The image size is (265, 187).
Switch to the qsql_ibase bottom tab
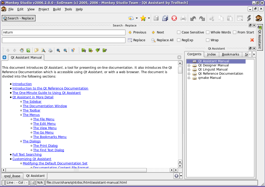coord(12,176)
